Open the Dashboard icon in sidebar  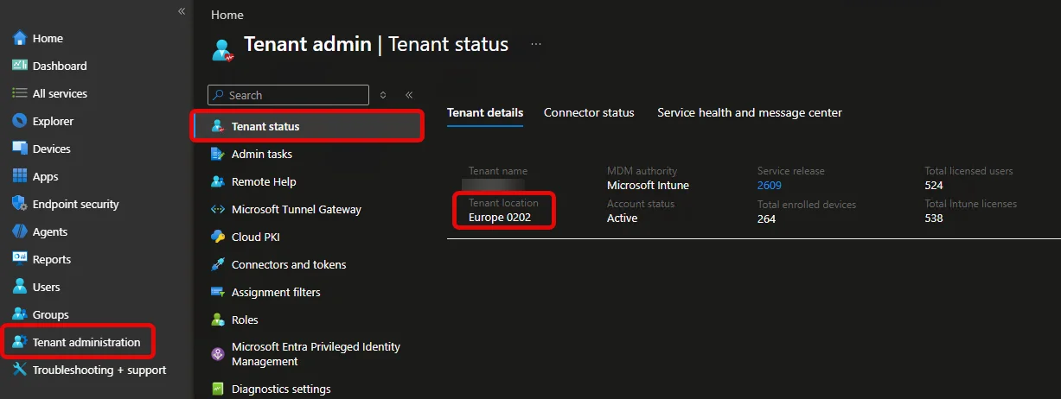pyautogui.click(x=20, y=66)
